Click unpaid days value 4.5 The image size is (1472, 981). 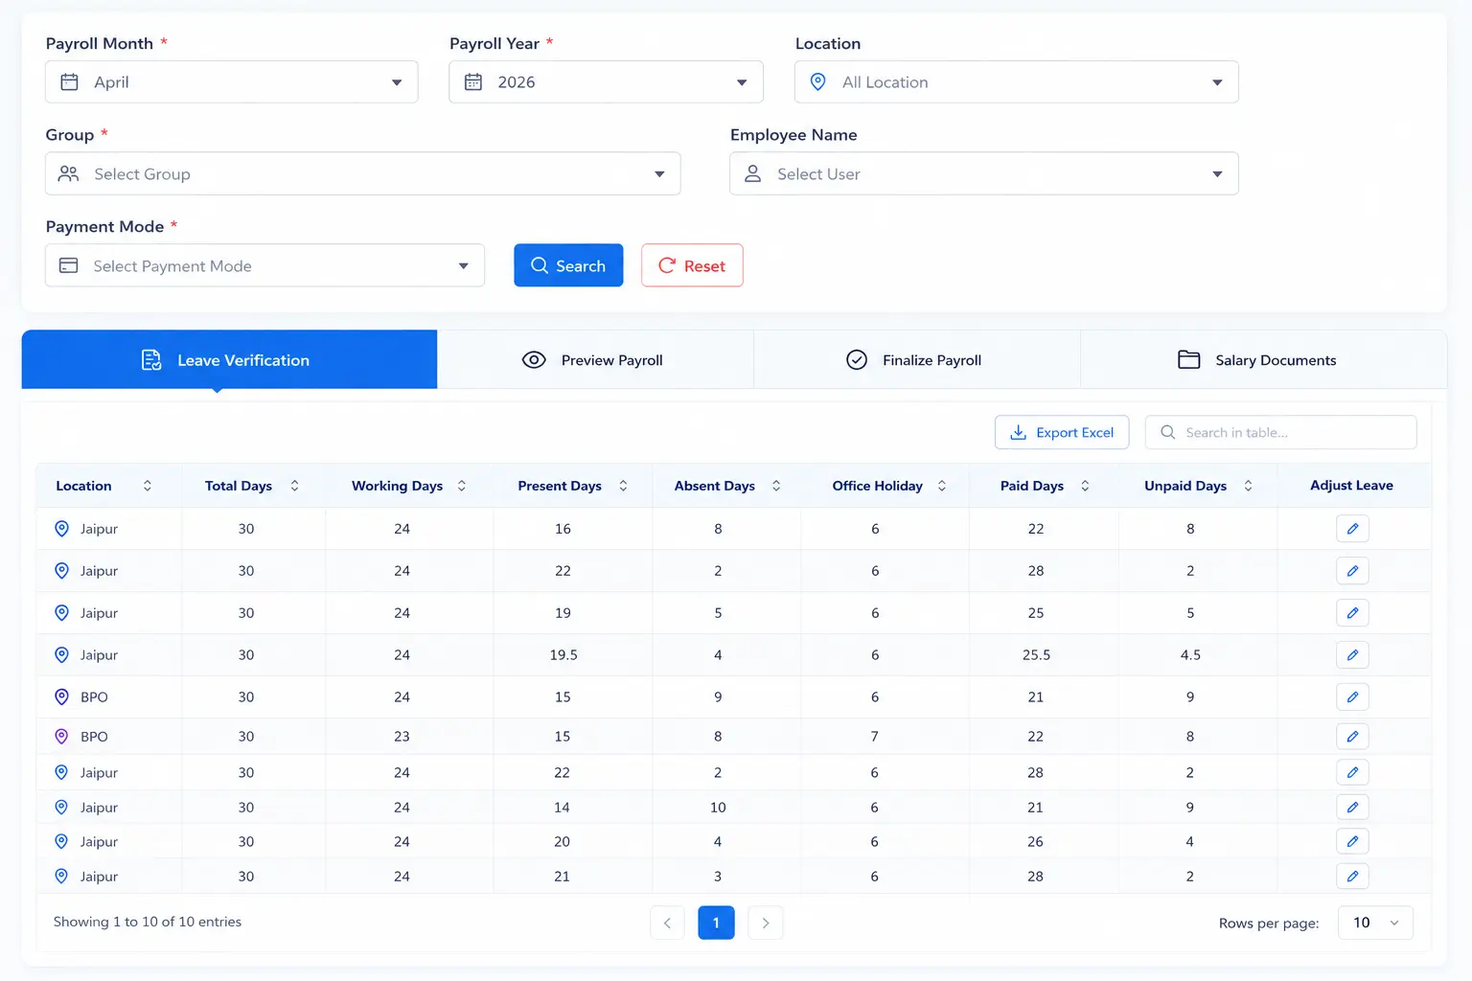tap(1190, 655)
